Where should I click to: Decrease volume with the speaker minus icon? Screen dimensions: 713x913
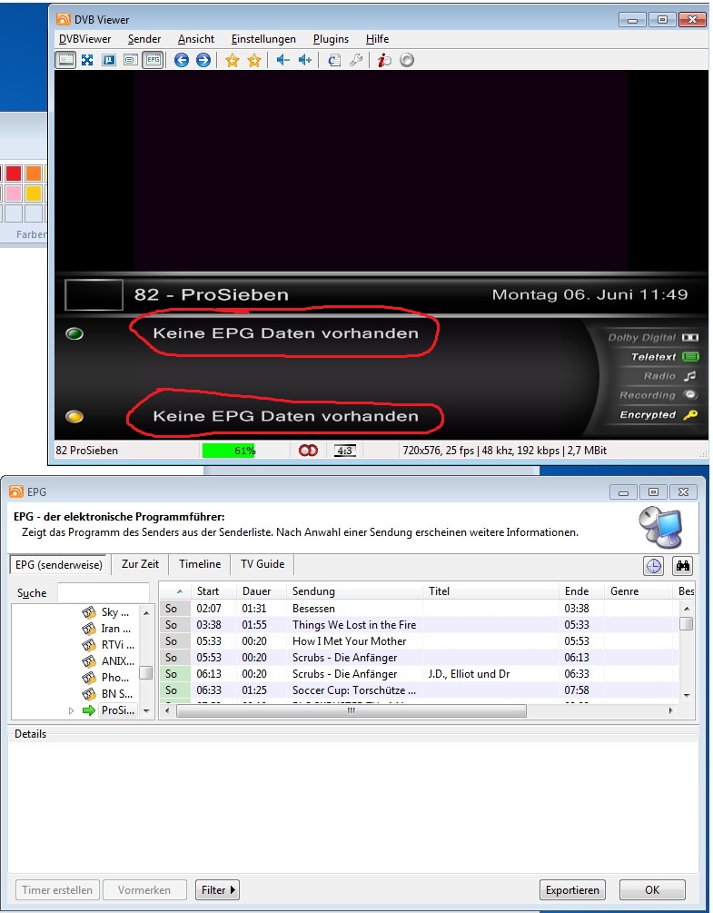coord(282,59)
